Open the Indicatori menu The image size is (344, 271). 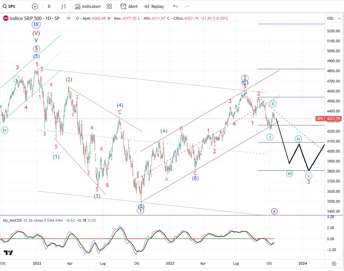pyautogui.click(x=87, y=7)
